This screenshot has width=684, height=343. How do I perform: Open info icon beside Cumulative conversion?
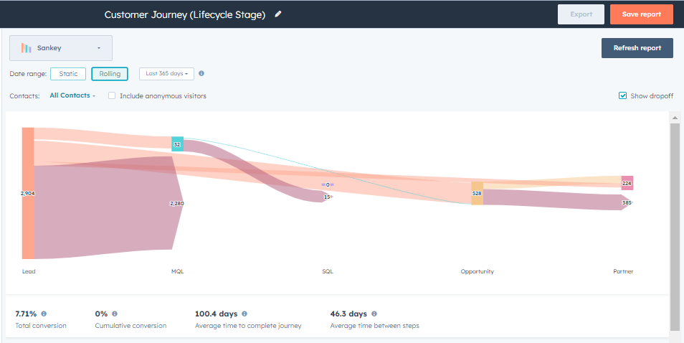pos(114,314)
